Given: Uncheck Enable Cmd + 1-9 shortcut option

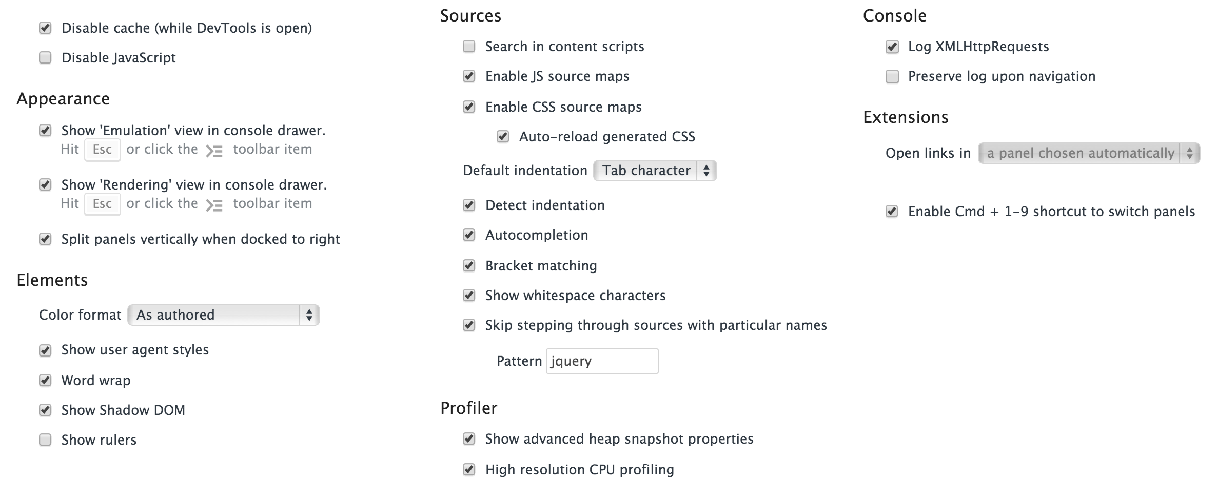Looking at the screenshot, I should (x=892, y=211).
